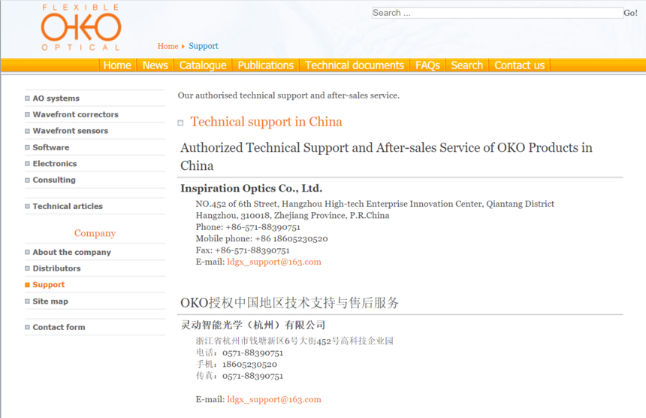646x418 pixels.
Task: Click the Phone: +86-571-88390751 line
Action: click(248, 227)
